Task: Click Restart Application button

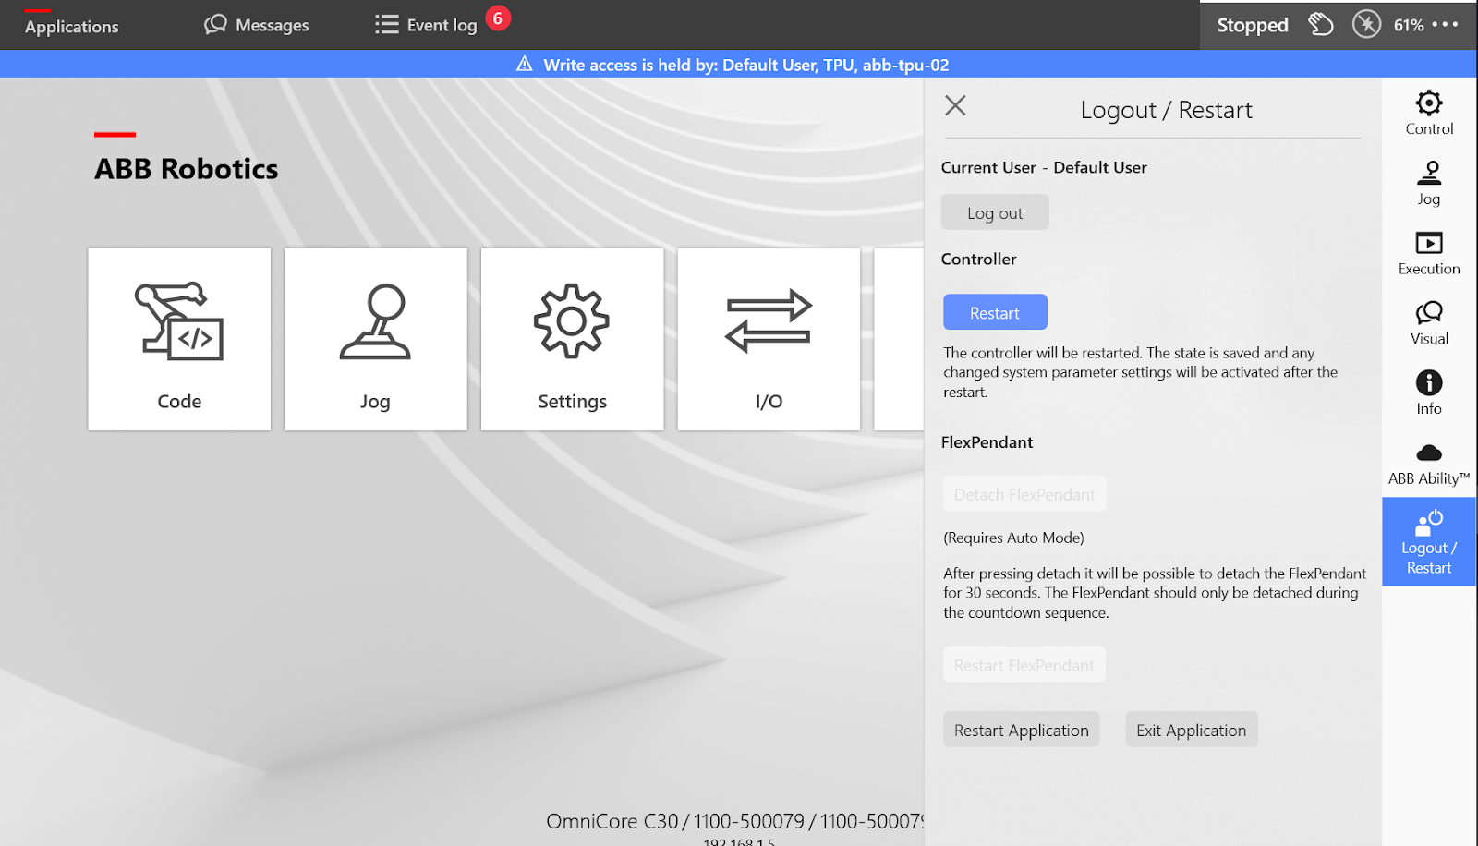Action: coord(1022,730)
